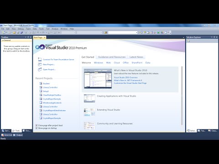219x164 pixels.
Task: Click the Cut scissors icon
Action: tap(26, 32)
